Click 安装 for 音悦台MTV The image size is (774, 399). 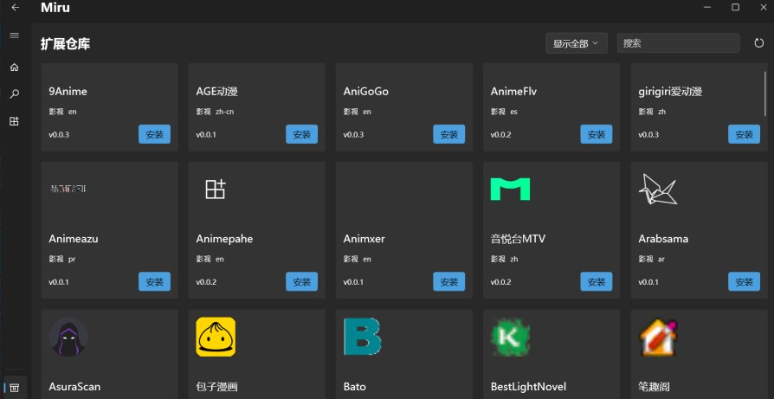click(x=596, y=281)
